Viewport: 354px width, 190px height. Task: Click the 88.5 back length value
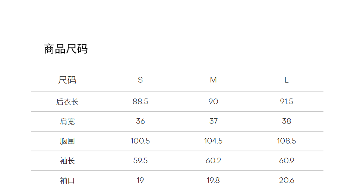(x=140, y=102)
